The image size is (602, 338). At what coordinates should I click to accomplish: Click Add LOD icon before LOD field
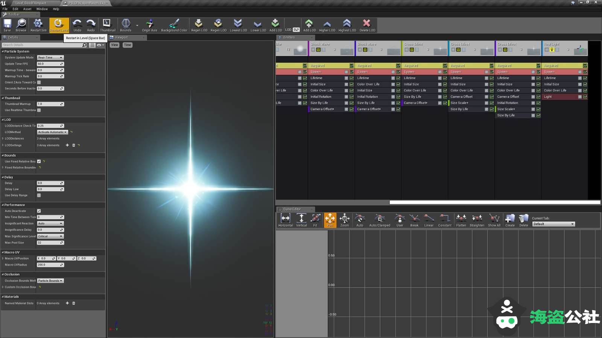[275, 25]
